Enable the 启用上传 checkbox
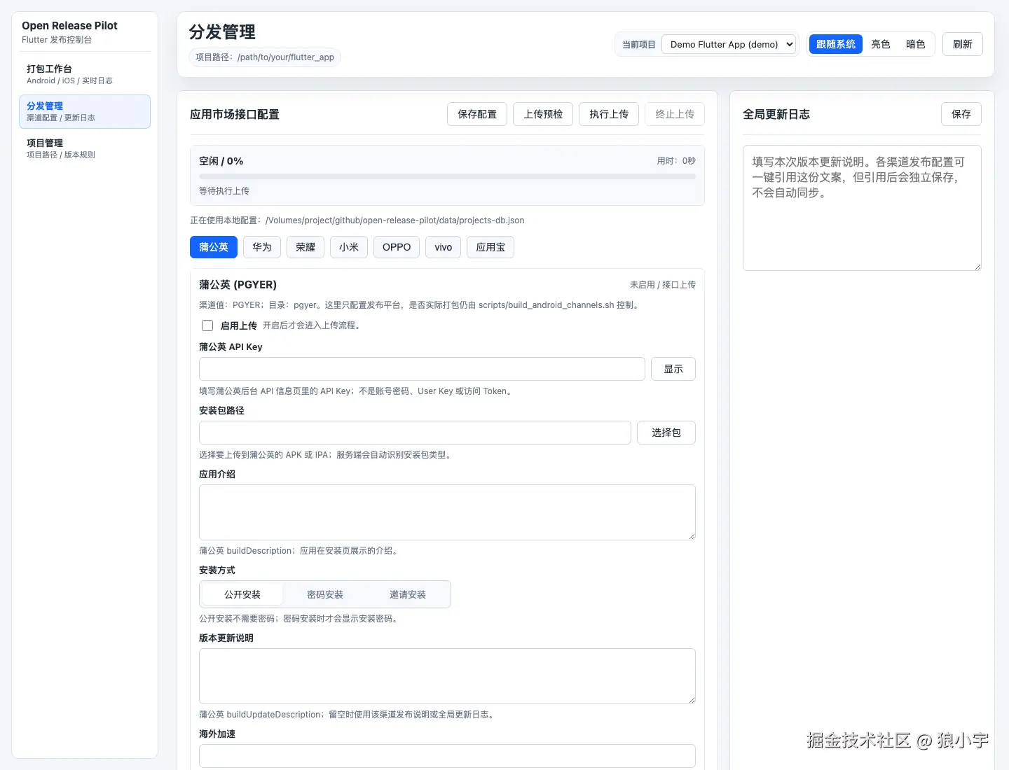The width and height of the screenshot is (1009, 770). pos(207,325)
